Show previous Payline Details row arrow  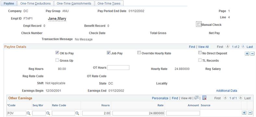[227, 46]
